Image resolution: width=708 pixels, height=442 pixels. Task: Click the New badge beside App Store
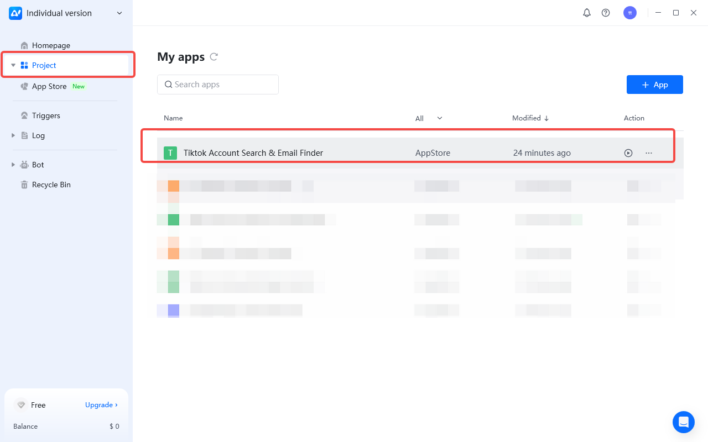tap(79, 86)
